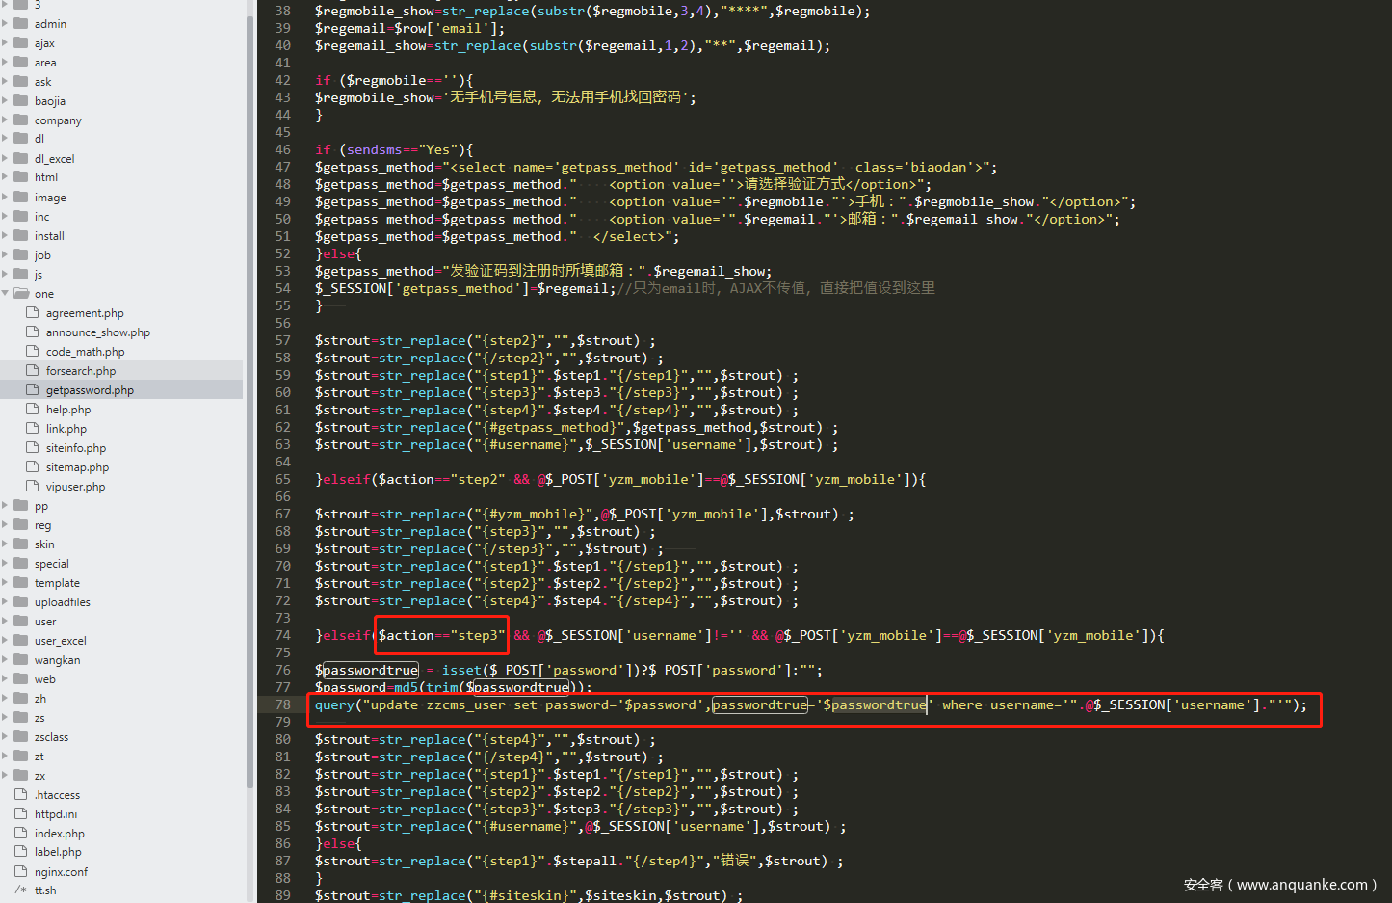This screenshot has width=1392, height=903.
Task: Click the admin folder icon
Action: [20, 24]
